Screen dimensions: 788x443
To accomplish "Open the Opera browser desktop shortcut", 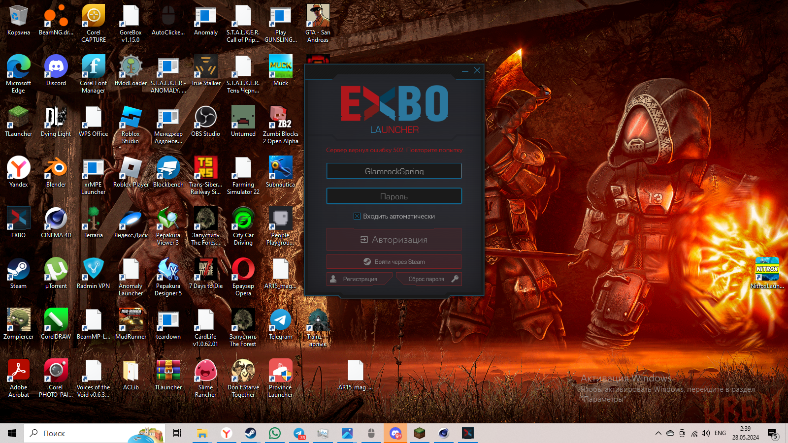I will (243, 277).
